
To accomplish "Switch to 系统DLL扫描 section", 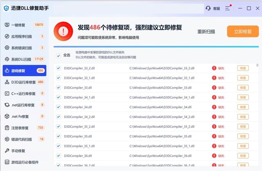I will coord(25,59).
